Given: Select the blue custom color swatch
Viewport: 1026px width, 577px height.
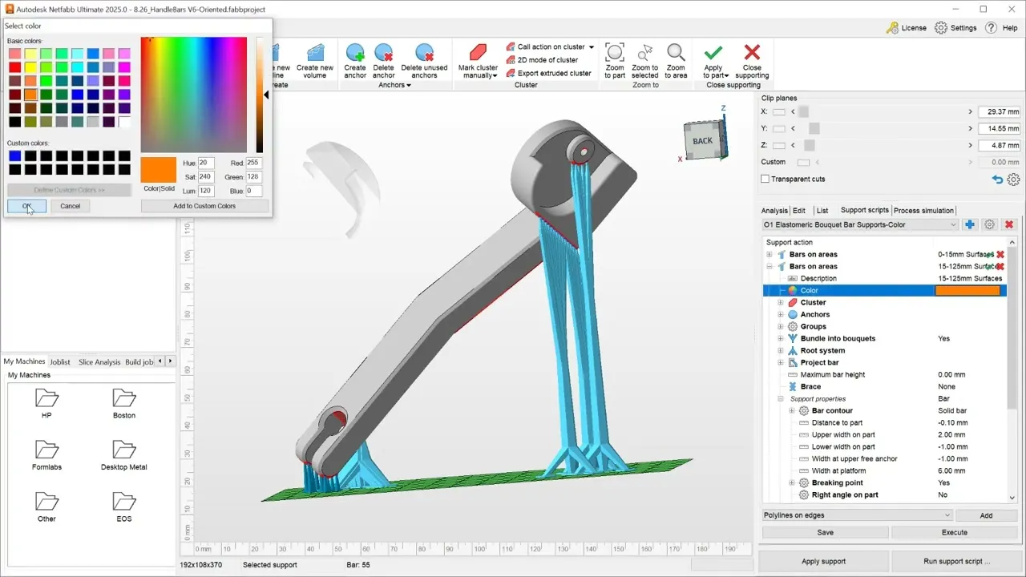Looking at the screenshot, I should [14, 155].
